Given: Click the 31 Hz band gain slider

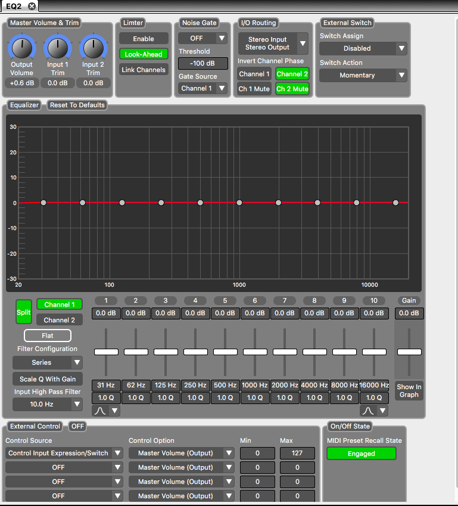Looking at the screenshot, I should tap(106, 352).
